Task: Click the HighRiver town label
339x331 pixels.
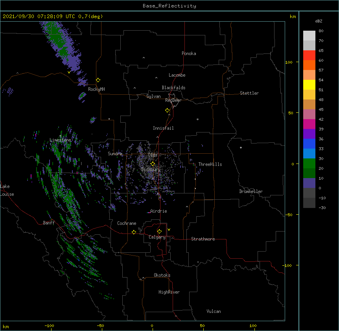Action: point(169,292)
